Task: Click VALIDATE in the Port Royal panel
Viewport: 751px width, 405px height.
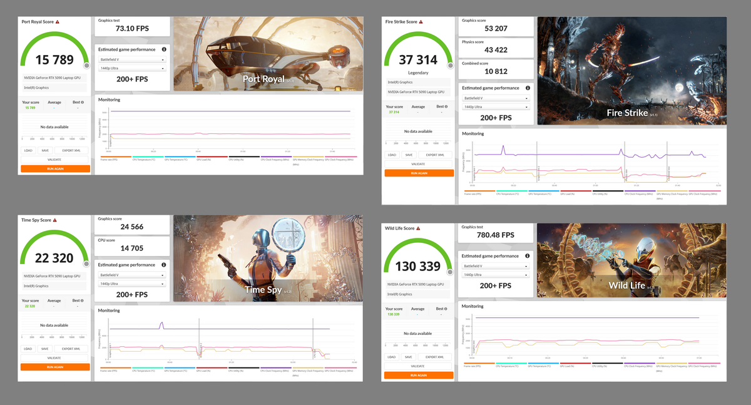Action: (55, 160)
